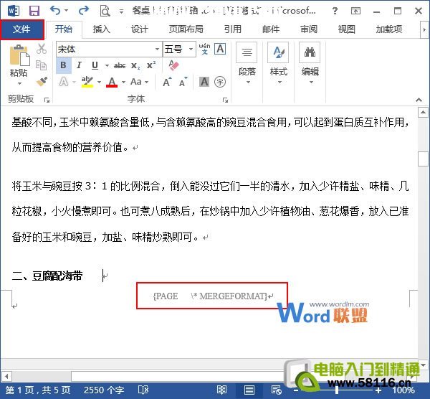Open highlight color dropdown arrow
The image size is (430, 399).
[x=99, y=82]
